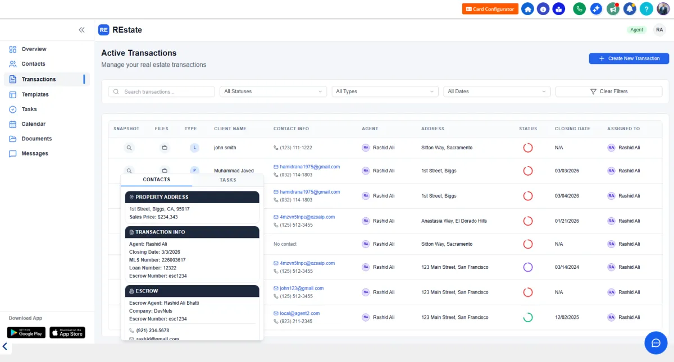Screen dimensions: 674x362
Task: Open snapshot magnifier for john smith
Action: (x=129, y=148)
